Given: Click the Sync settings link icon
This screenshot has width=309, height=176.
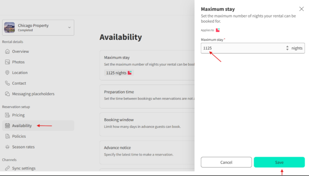Looking at the screenshot, I should (x=7, y=168).
